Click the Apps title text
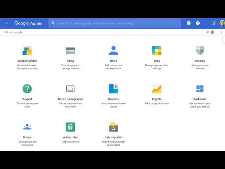Viewport: 225px width, 169px height. [x=157, y=61]
